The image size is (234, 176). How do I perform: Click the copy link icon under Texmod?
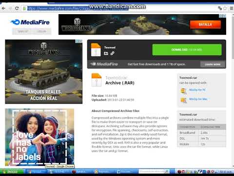pyautogui.click(x=112, y=53)
